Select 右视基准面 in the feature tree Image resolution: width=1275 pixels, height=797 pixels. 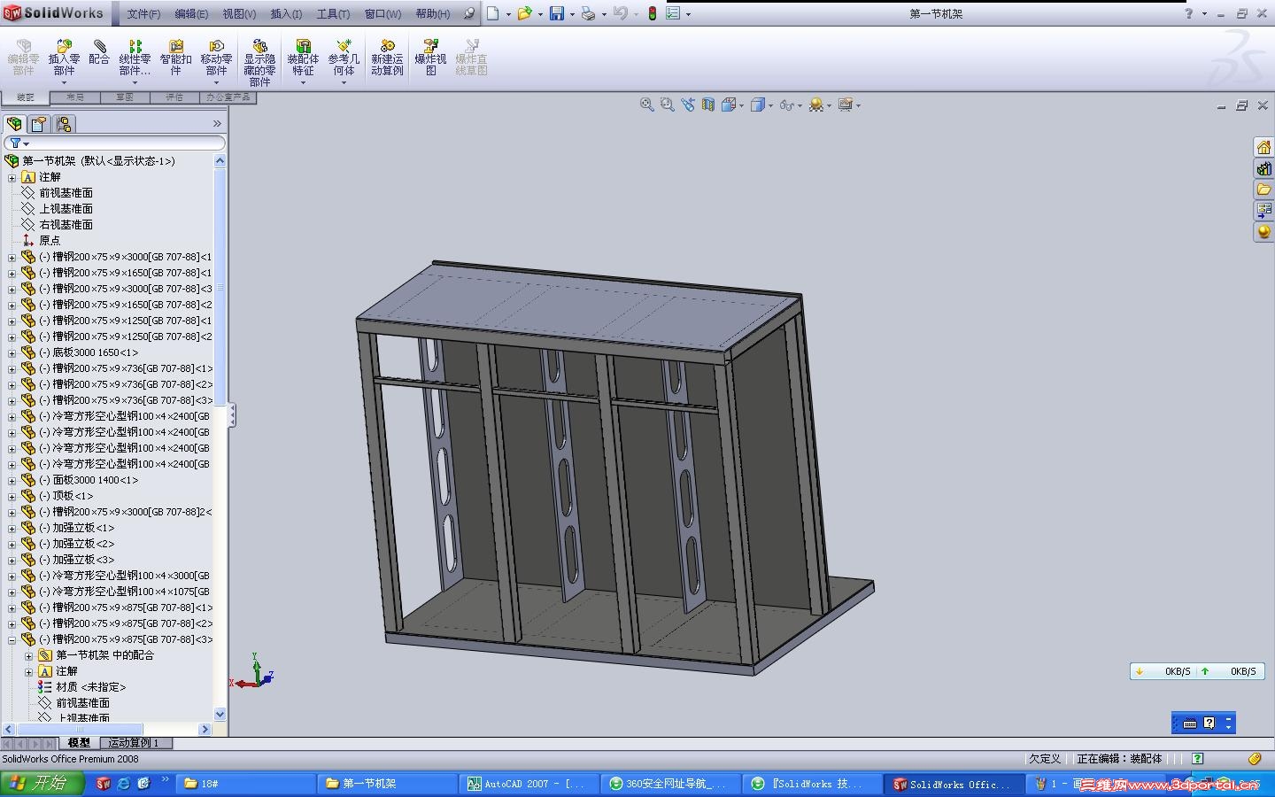(66, 225)
